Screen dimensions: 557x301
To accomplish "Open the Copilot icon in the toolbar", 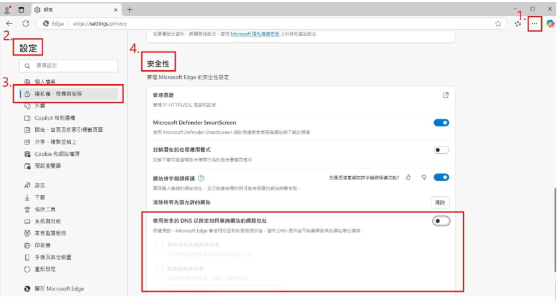I will click(550, 24).
